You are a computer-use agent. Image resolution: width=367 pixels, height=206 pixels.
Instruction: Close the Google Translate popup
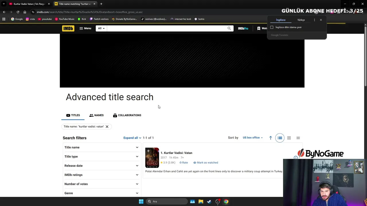pos(321,20)
